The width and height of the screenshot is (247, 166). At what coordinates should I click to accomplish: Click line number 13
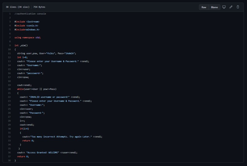(x=9, y=61)
